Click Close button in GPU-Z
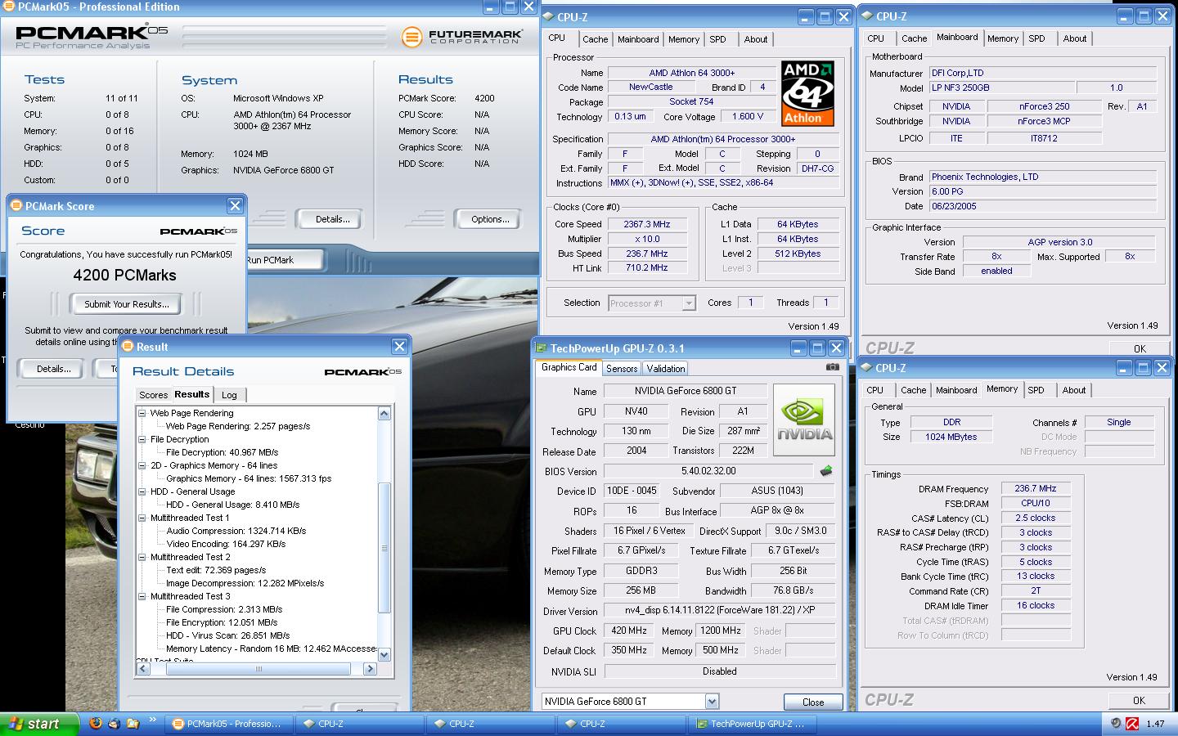 (x=813, y=702)
